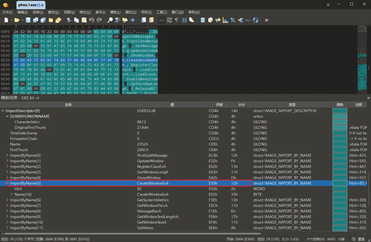Viewport: 371px width, 242px height.
Task: Click the 开始 column header
Action: point(219,105)
